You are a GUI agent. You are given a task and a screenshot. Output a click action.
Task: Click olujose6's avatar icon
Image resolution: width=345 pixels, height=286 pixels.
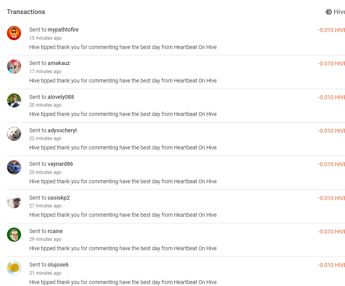tap(14, 268)
